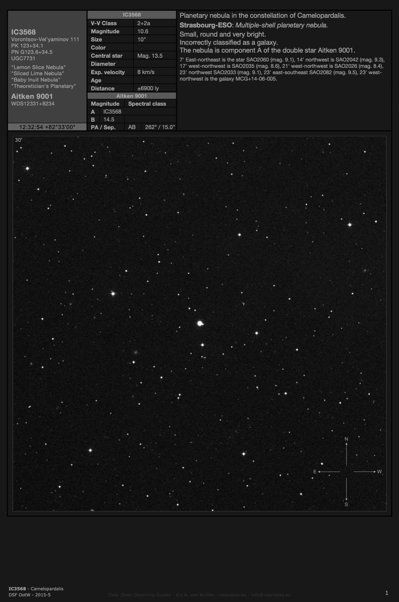The image size is (399, 602).
Task: Click the PA / Sep. value 262° / 15.0"
Action: click(160, 127)
